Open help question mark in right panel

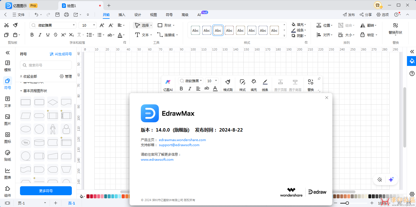pyautogui.click(x=412, y=73)
